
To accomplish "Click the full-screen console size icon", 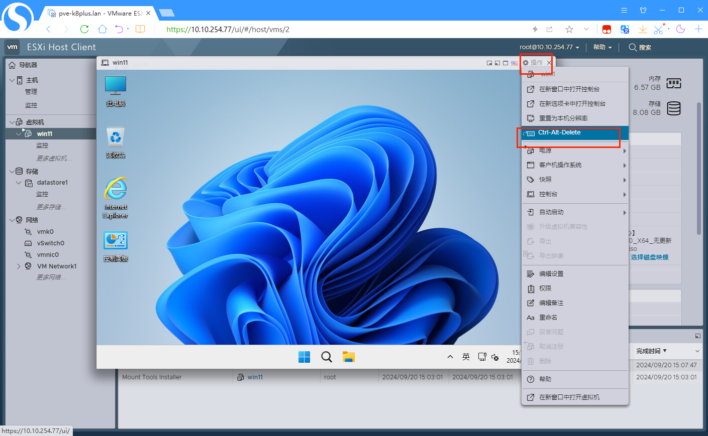I will (505, 63).
